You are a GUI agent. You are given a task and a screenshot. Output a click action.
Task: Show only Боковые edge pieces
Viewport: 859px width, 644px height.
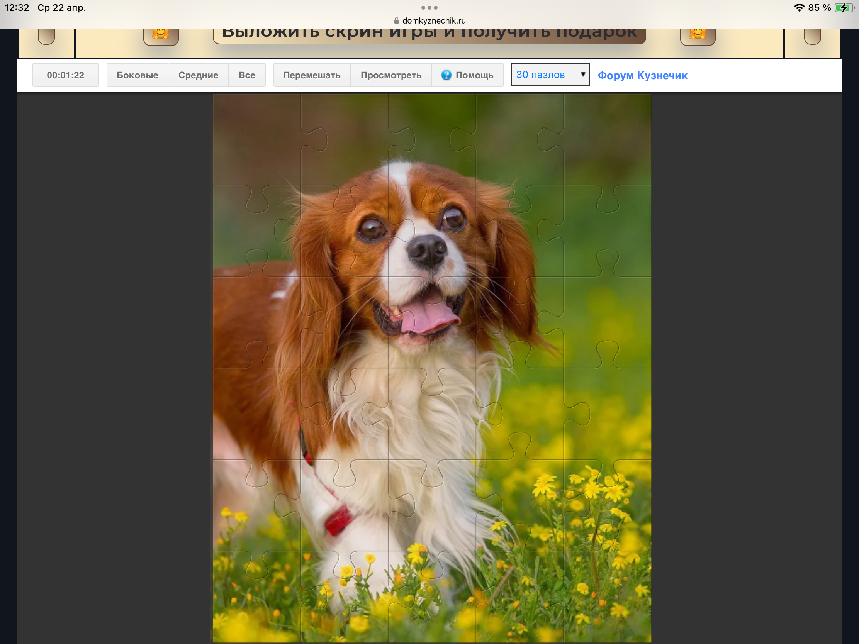137,75
